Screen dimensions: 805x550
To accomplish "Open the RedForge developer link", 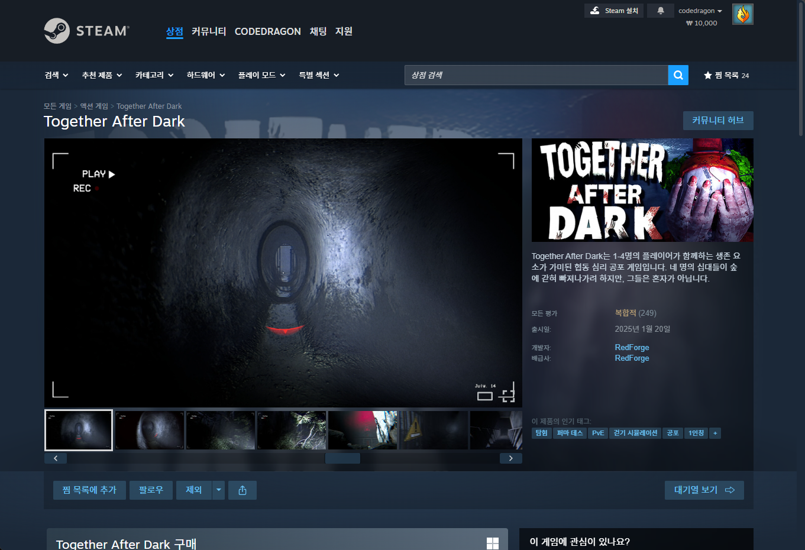I will click(632, 348).
